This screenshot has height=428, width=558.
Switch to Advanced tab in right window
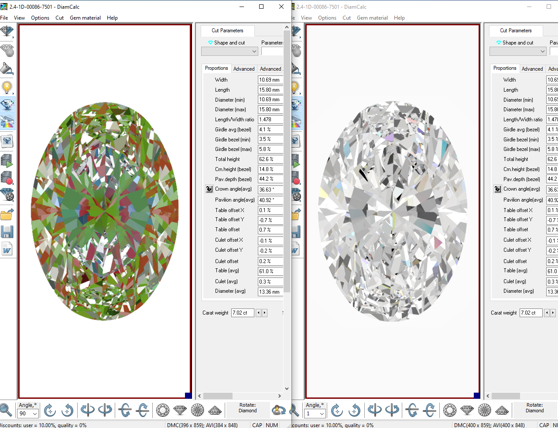pyautogui.click(x=532, y=69)
